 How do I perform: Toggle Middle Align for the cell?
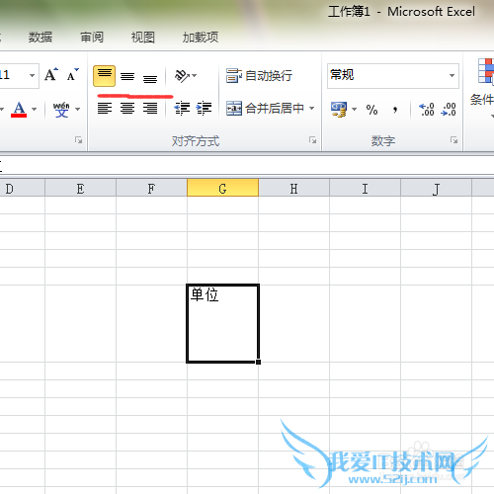(127, 76)
